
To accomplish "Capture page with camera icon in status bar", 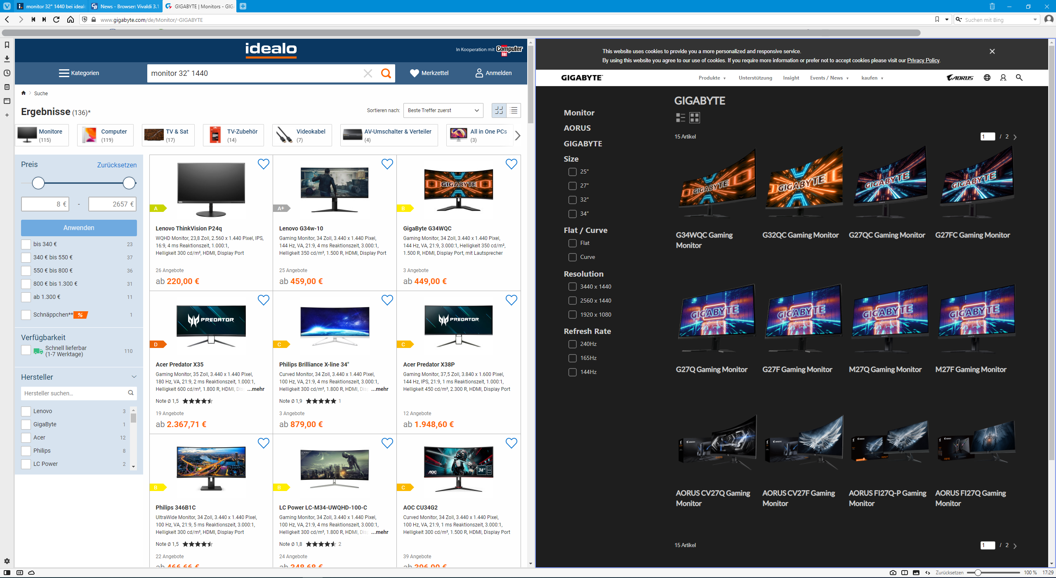I will (x=893, y=573).
